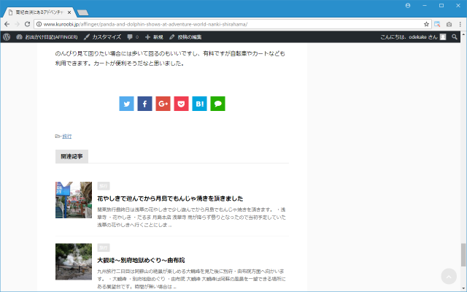Click the extension icon beside the bookmark star
The image size is (467, 292).
(437, 24)
